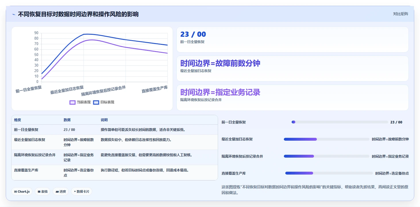The height and width of the screenshot is (207, 420).
Task: Click the summary paragraph starting 这张图提炼
Action: (x=315, y=190)
